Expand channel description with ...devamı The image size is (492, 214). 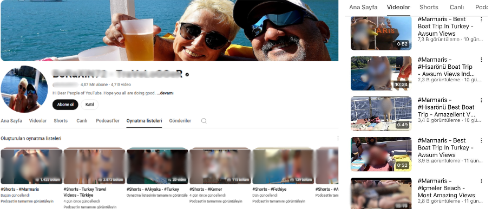tap(165, 93)
